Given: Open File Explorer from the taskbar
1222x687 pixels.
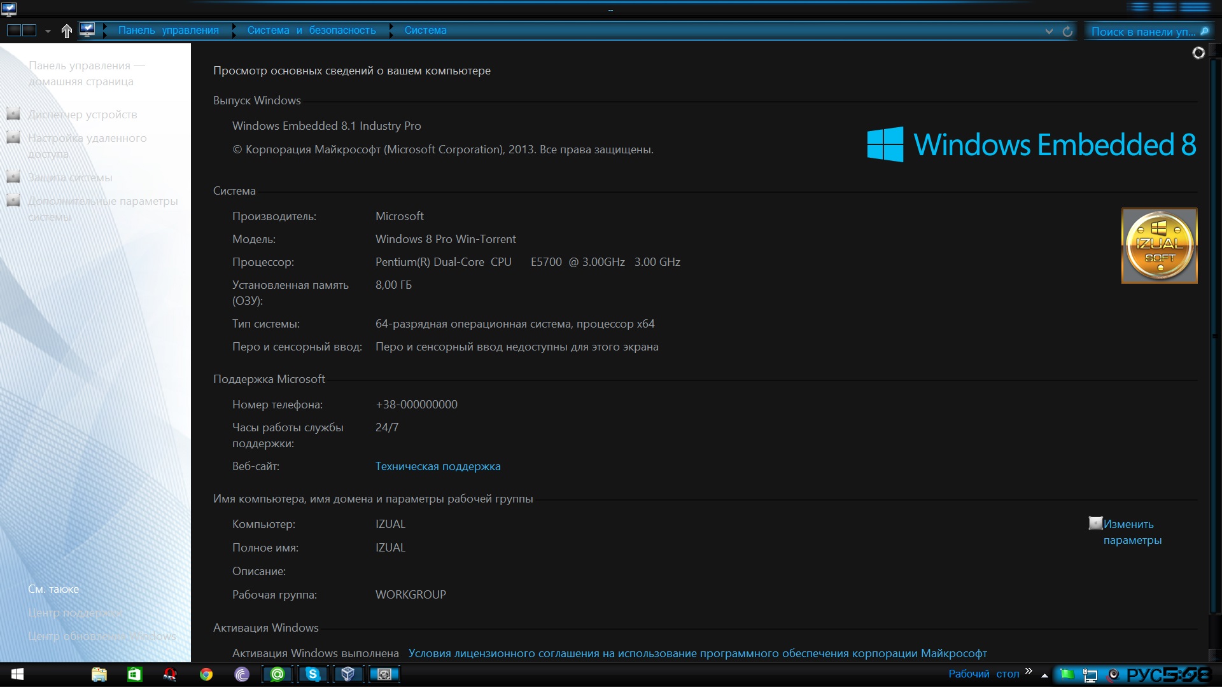Looking at the screenshot, I should (99, 674).
